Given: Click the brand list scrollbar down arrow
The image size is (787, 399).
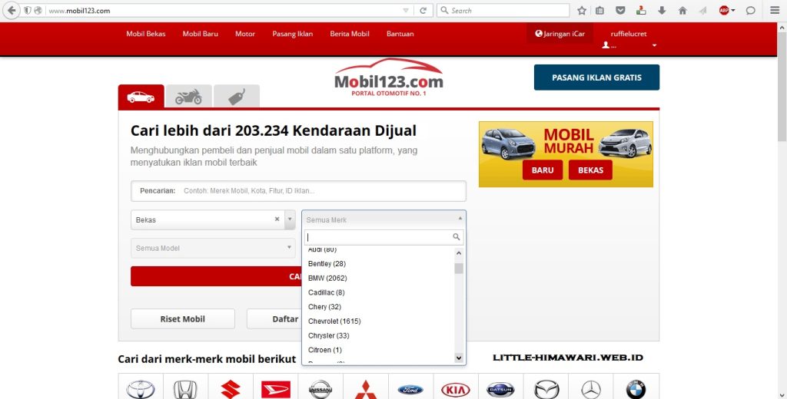Looking at the screenshot, I should pos(459,358).
